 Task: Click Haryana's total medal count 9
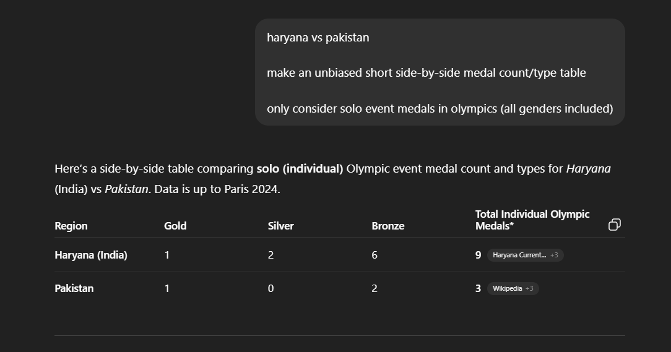coord(478,255)
